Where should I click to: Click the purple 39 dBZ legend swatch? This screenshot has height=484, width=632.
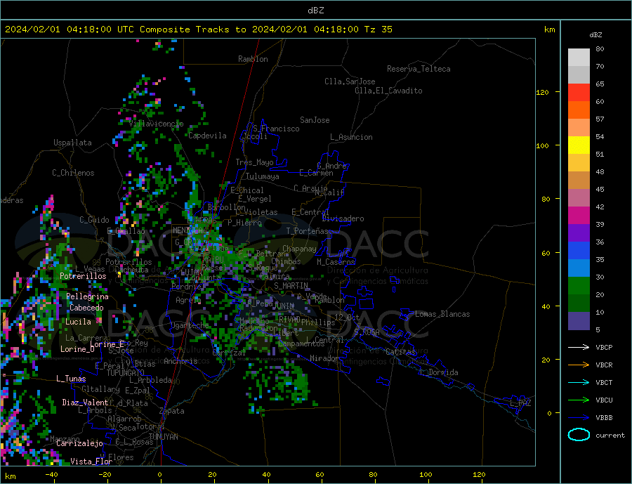tap(579, 233)
